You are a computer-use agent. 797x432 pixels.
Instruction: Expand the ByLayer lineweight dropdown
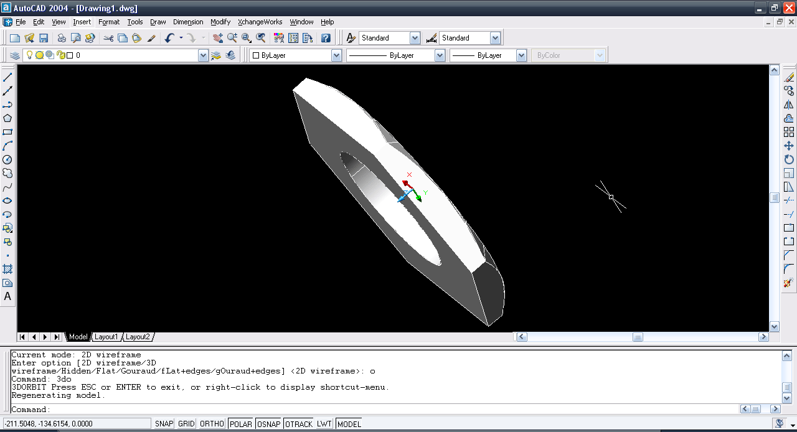pyautogui.click(x=522, y=55)
